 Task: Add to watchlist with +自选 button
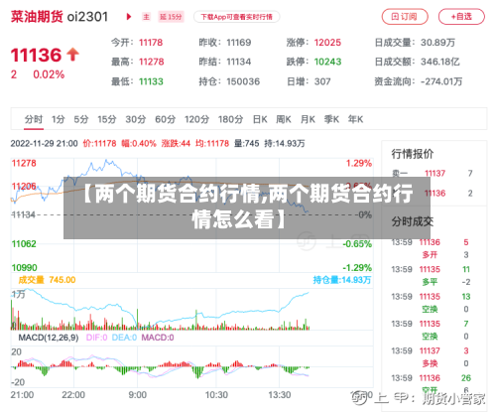point(461,17)
